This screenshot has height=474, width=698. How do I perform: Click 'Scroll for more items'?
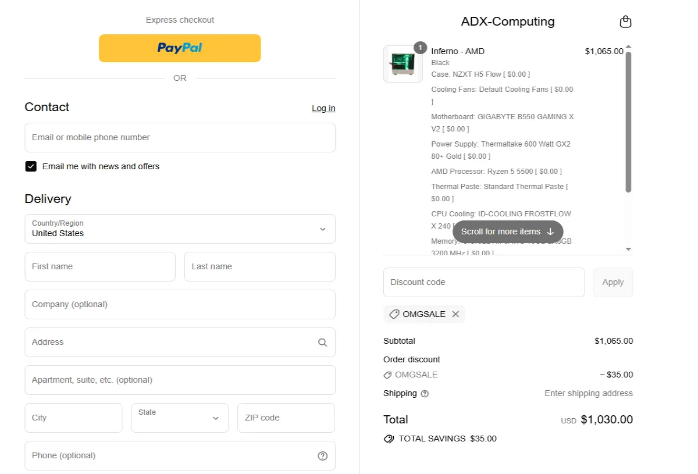507,231
